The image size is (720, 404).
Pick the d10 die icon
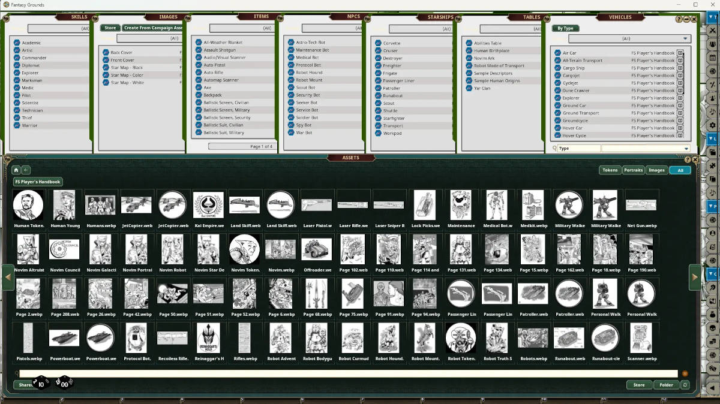tap(41, 383)
